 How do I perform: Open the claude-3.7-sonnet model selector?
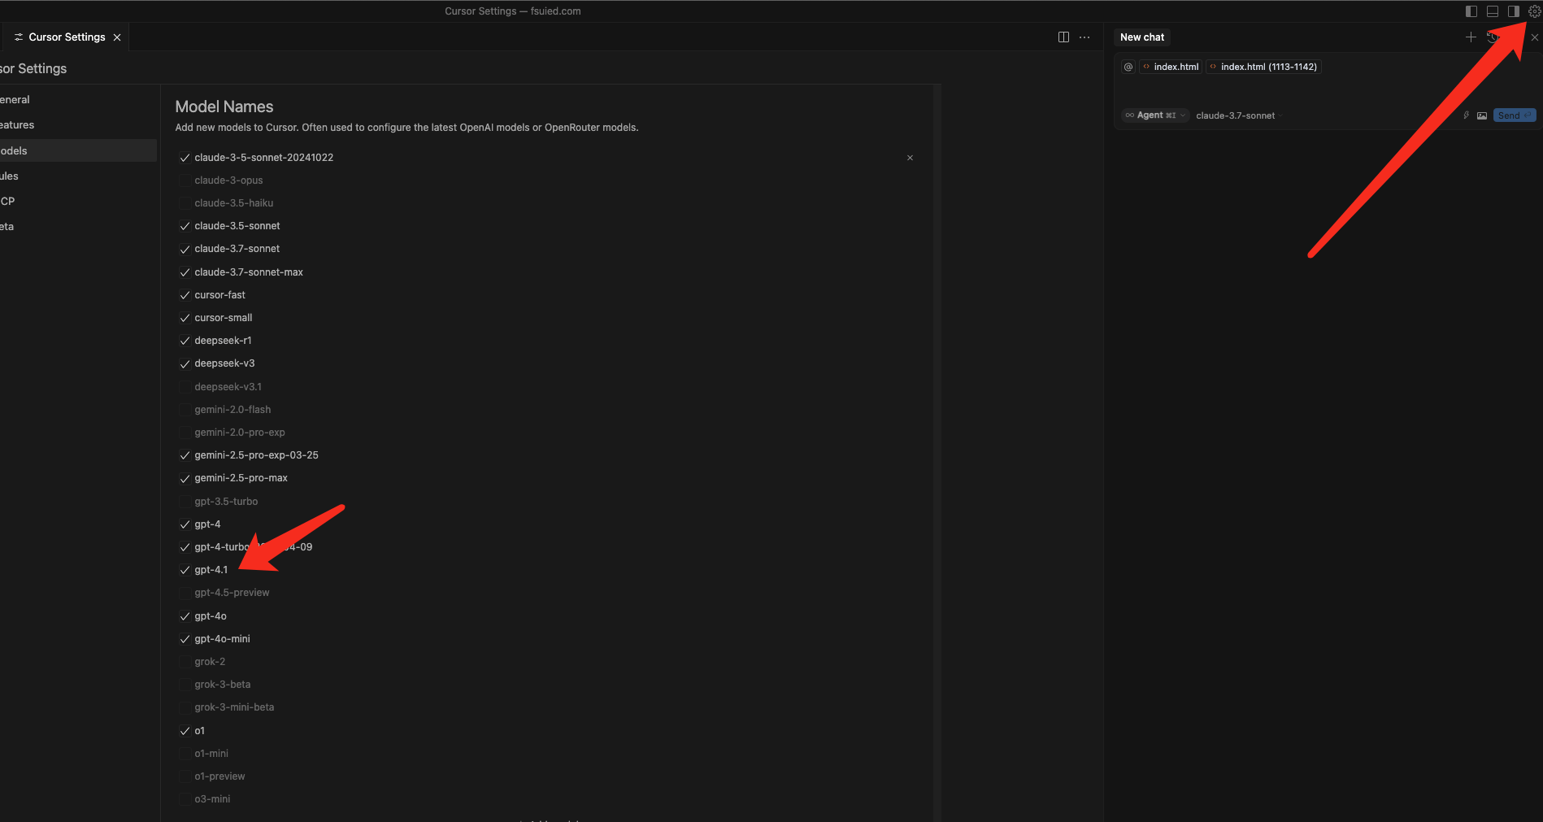[1239, 115]
